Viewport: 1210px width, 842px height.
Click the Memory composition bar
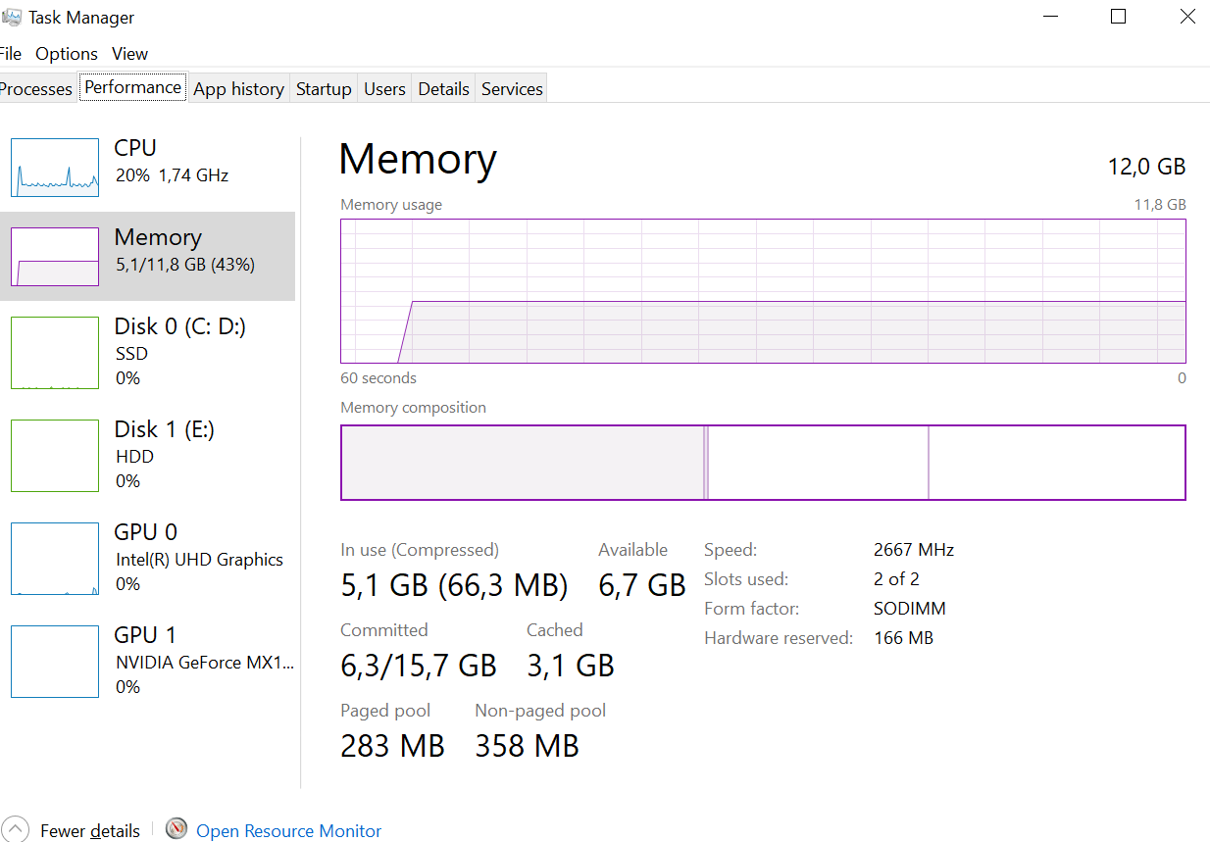pos(763,463)
